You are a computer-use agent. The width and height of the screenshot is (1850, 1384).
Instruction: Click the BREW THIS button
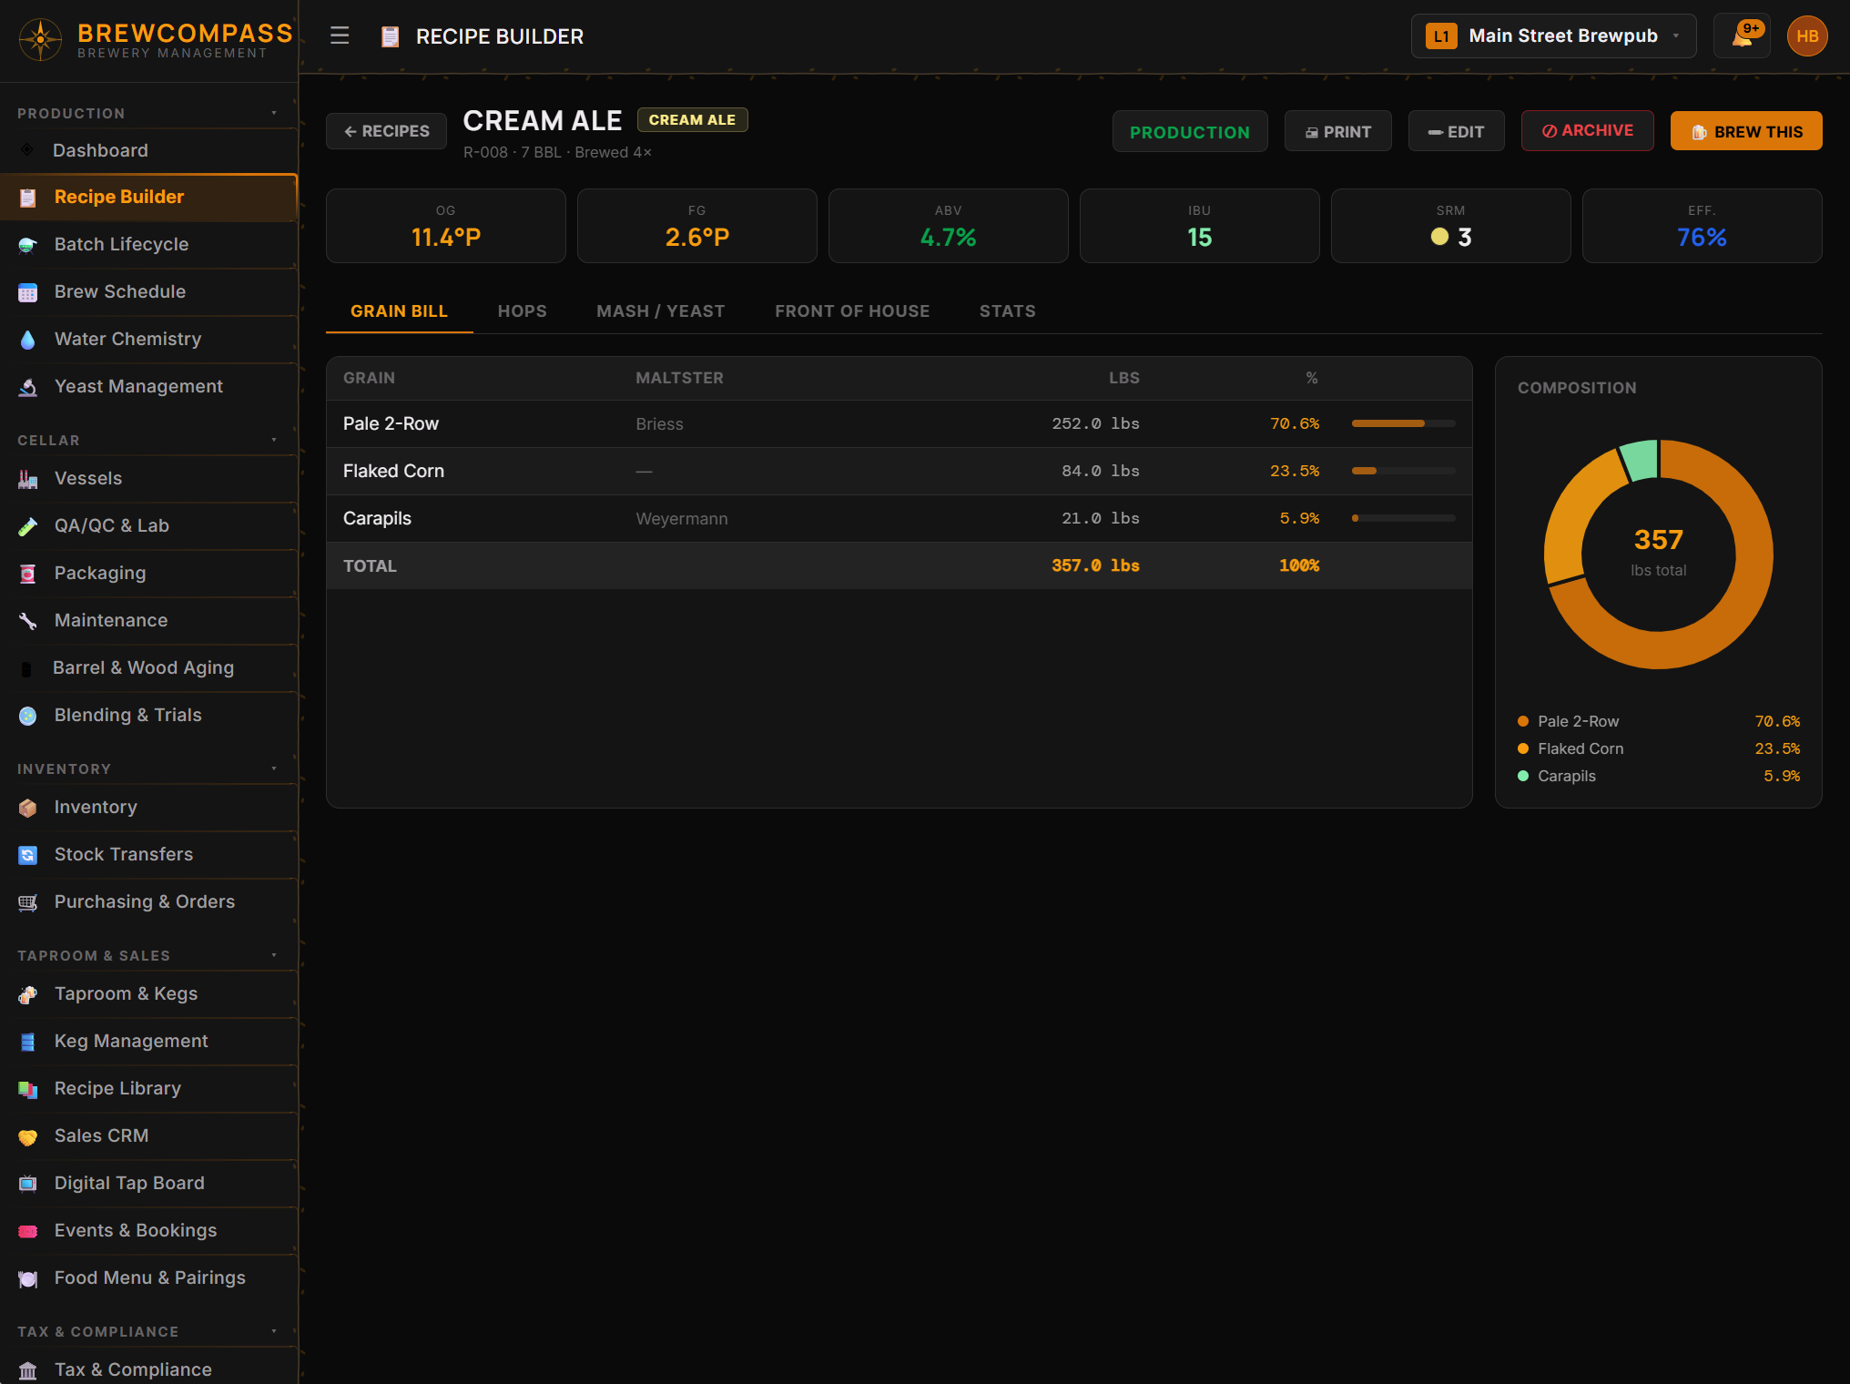coord(1746,132)
